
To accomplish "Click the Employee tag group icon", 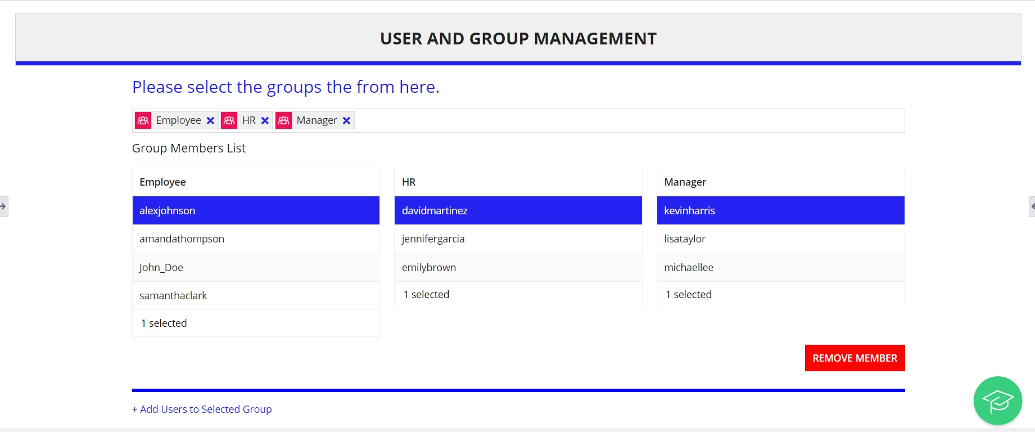I will (x=143, y=120).
